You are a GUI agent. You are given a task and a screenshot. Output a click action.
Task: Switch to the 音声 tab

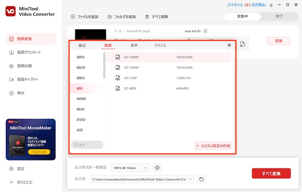134,45
